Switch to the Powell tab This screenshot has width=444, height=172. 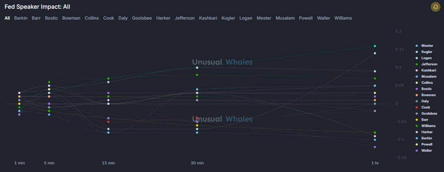click(305, 18)
